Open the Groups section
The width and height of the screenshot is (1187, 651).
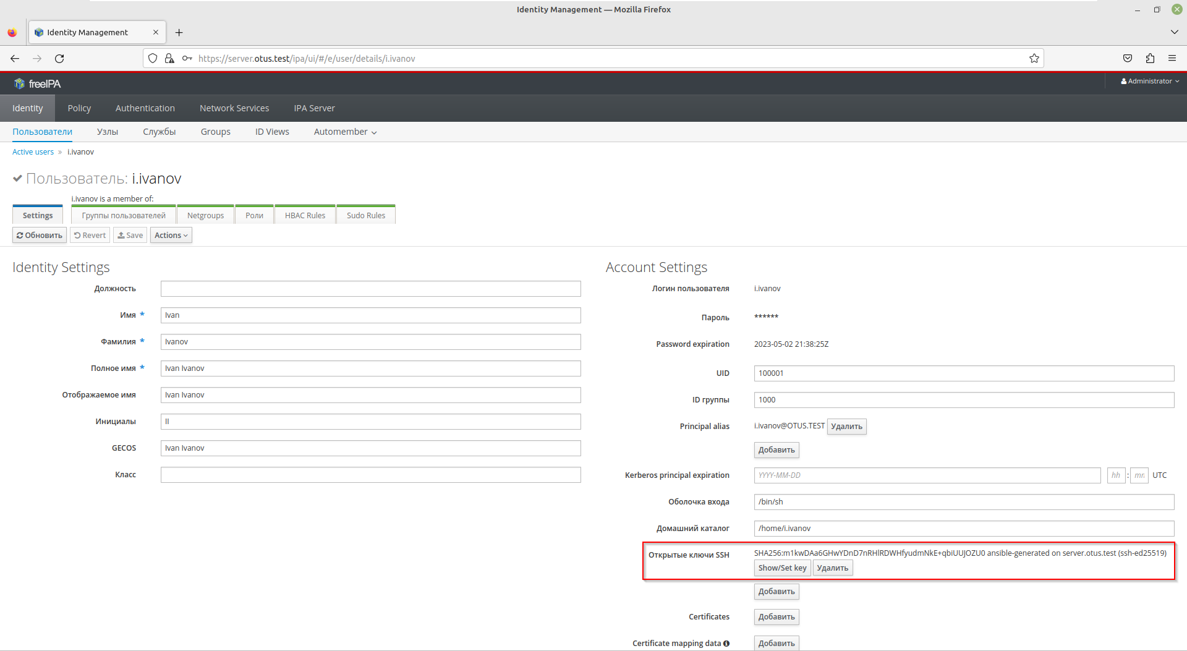pos(216,132)
